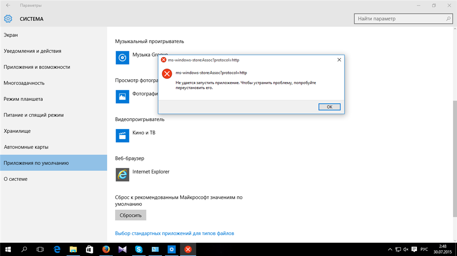Click the small error icon in the dialog title
The image size is (457, 256).
coord(163,60)
